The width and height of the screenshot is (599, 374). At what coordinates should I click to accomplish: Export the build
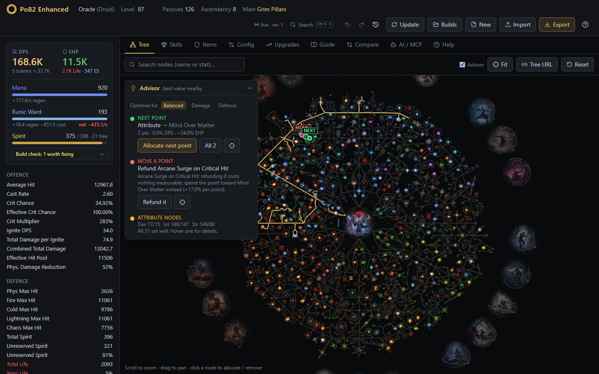(x=557, y=25)
